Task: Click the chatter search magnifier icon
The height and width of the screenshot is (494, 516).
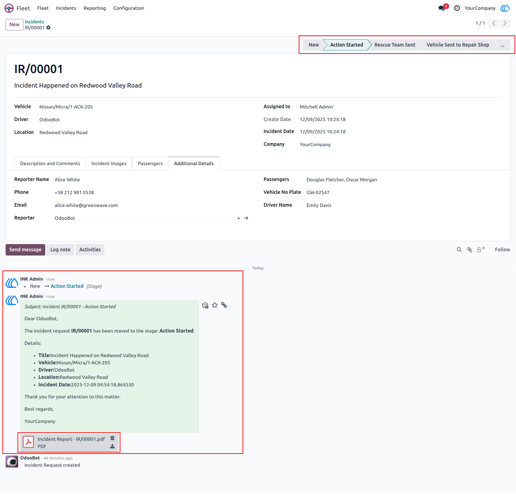Action: [x=459, y=250]
